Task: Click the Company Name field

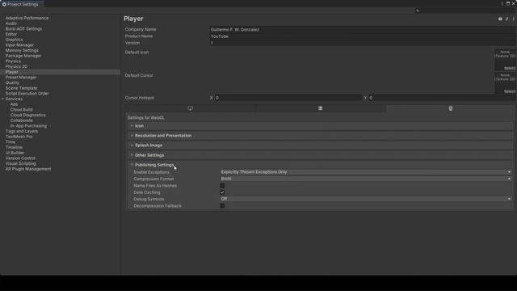Action: coord(363,29)
